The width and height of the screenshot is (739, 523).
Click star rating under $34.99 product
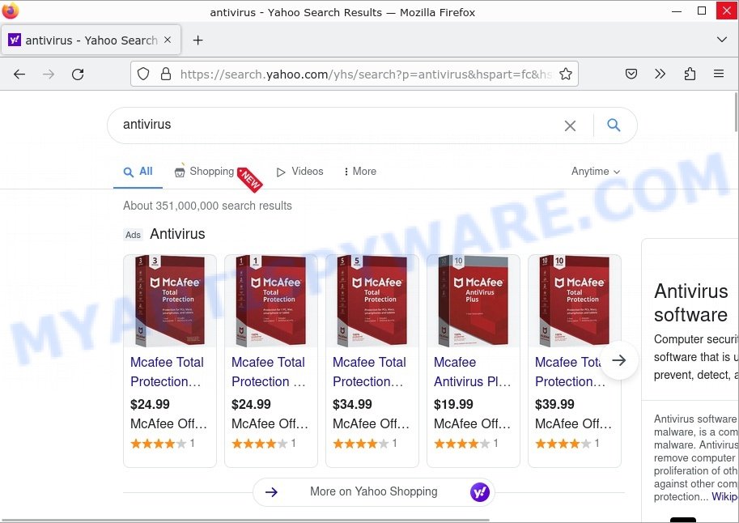(x=362, y=444)
